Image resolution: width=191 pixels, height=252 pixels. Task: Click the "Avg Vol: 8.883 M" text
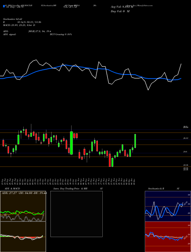[x=122, y=7]
